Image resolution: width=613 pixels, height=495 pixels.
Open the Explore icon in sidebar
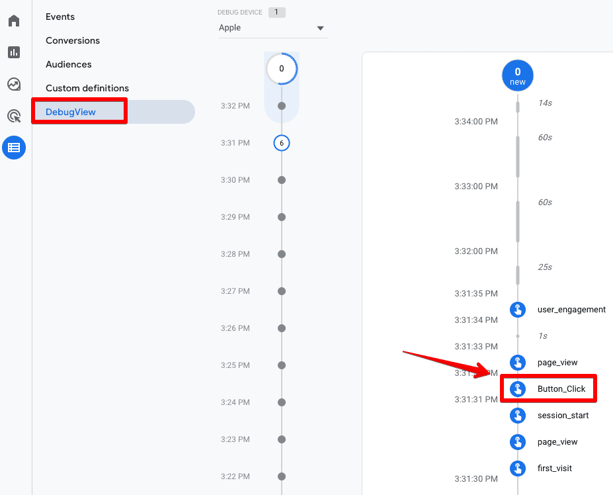click(14, 84)
